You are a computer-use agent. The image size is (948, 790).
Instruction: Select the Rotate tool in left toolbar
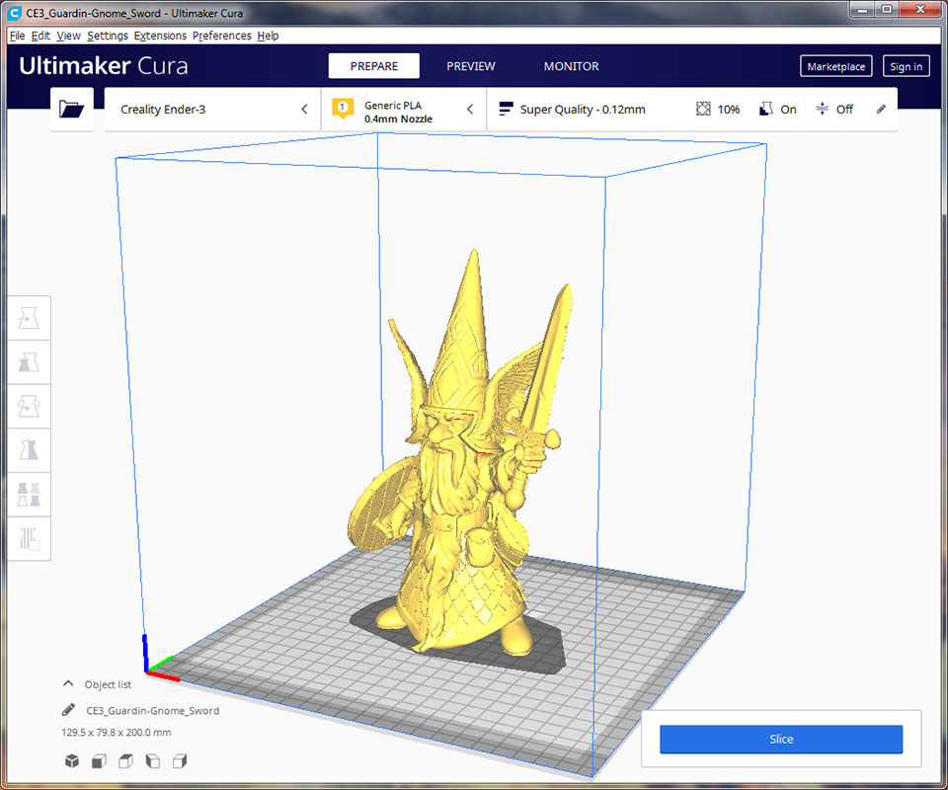pos(29,406)
